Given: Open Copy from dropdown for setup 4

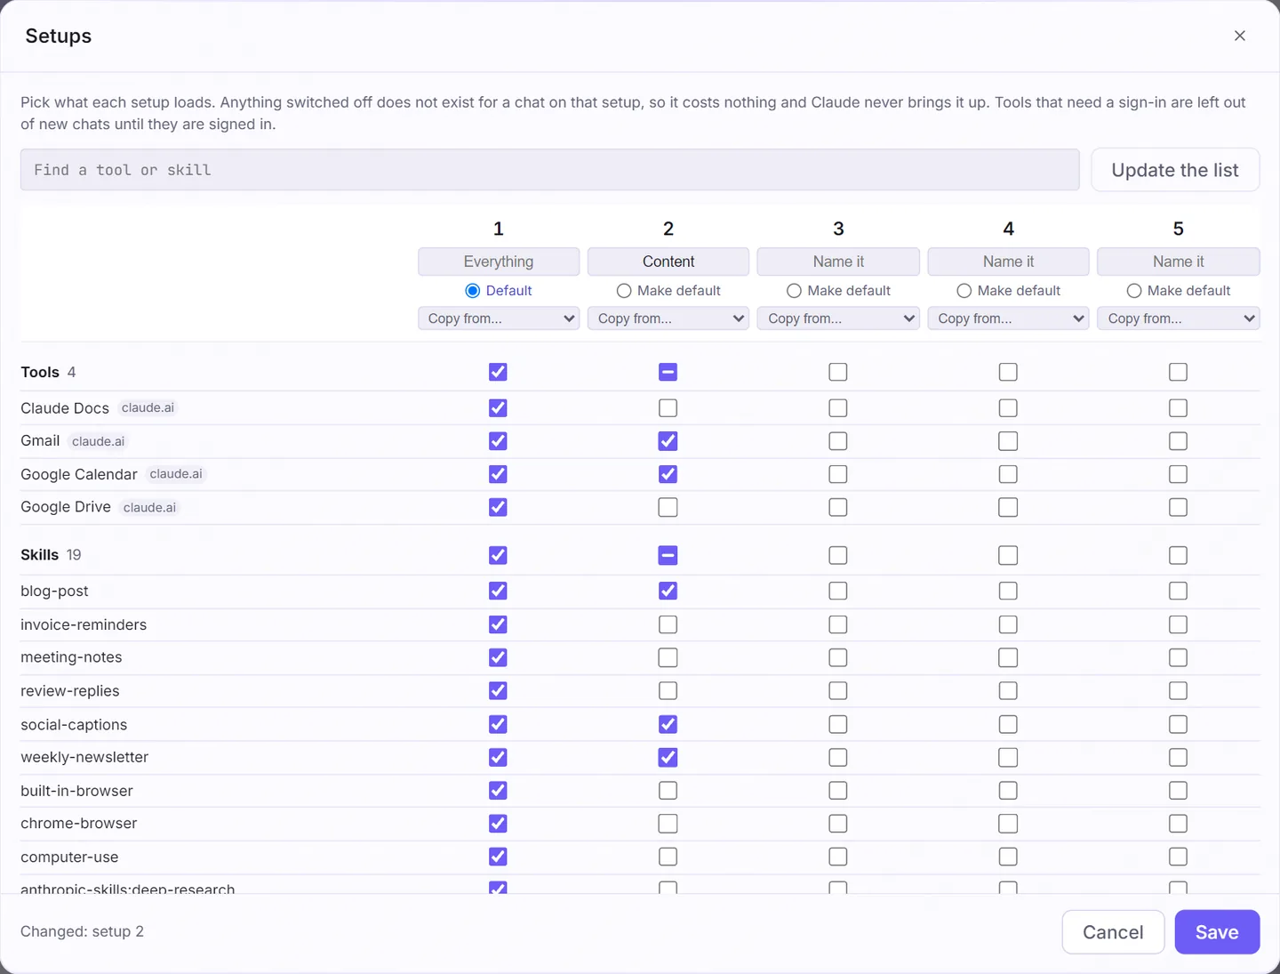Looking at the screenshot, I should click(1008, 318).
